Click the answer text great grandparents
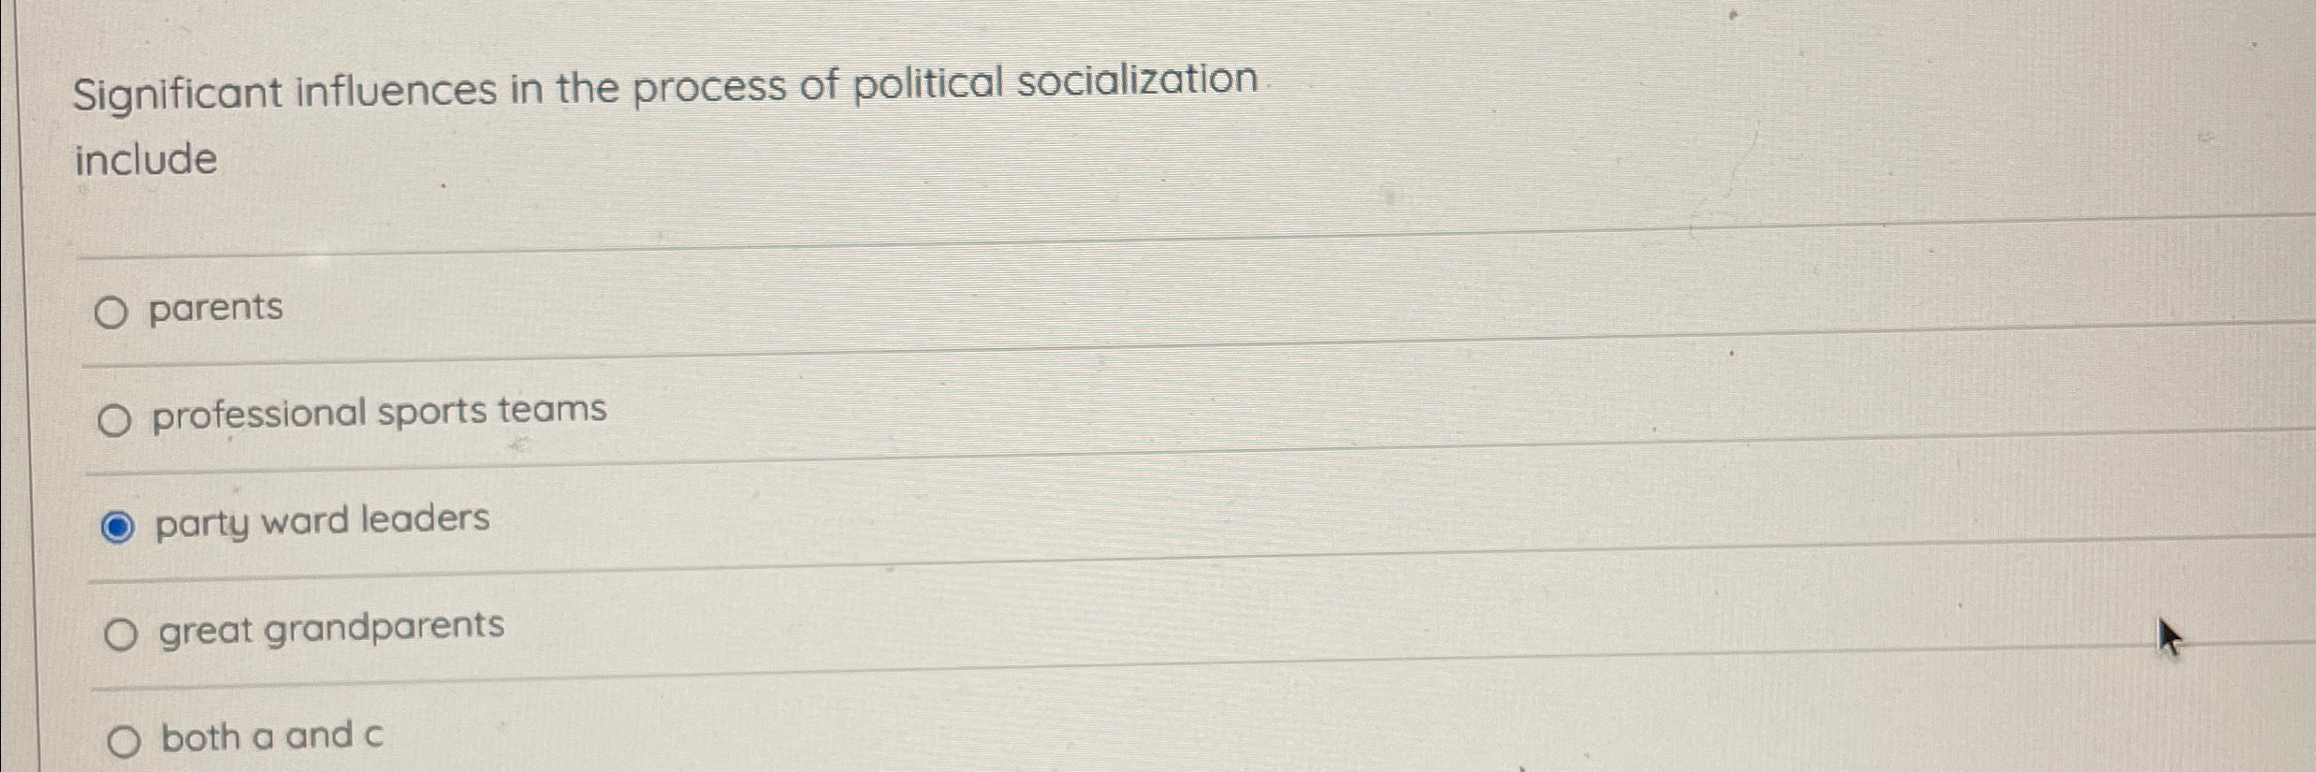 (330, 629)
